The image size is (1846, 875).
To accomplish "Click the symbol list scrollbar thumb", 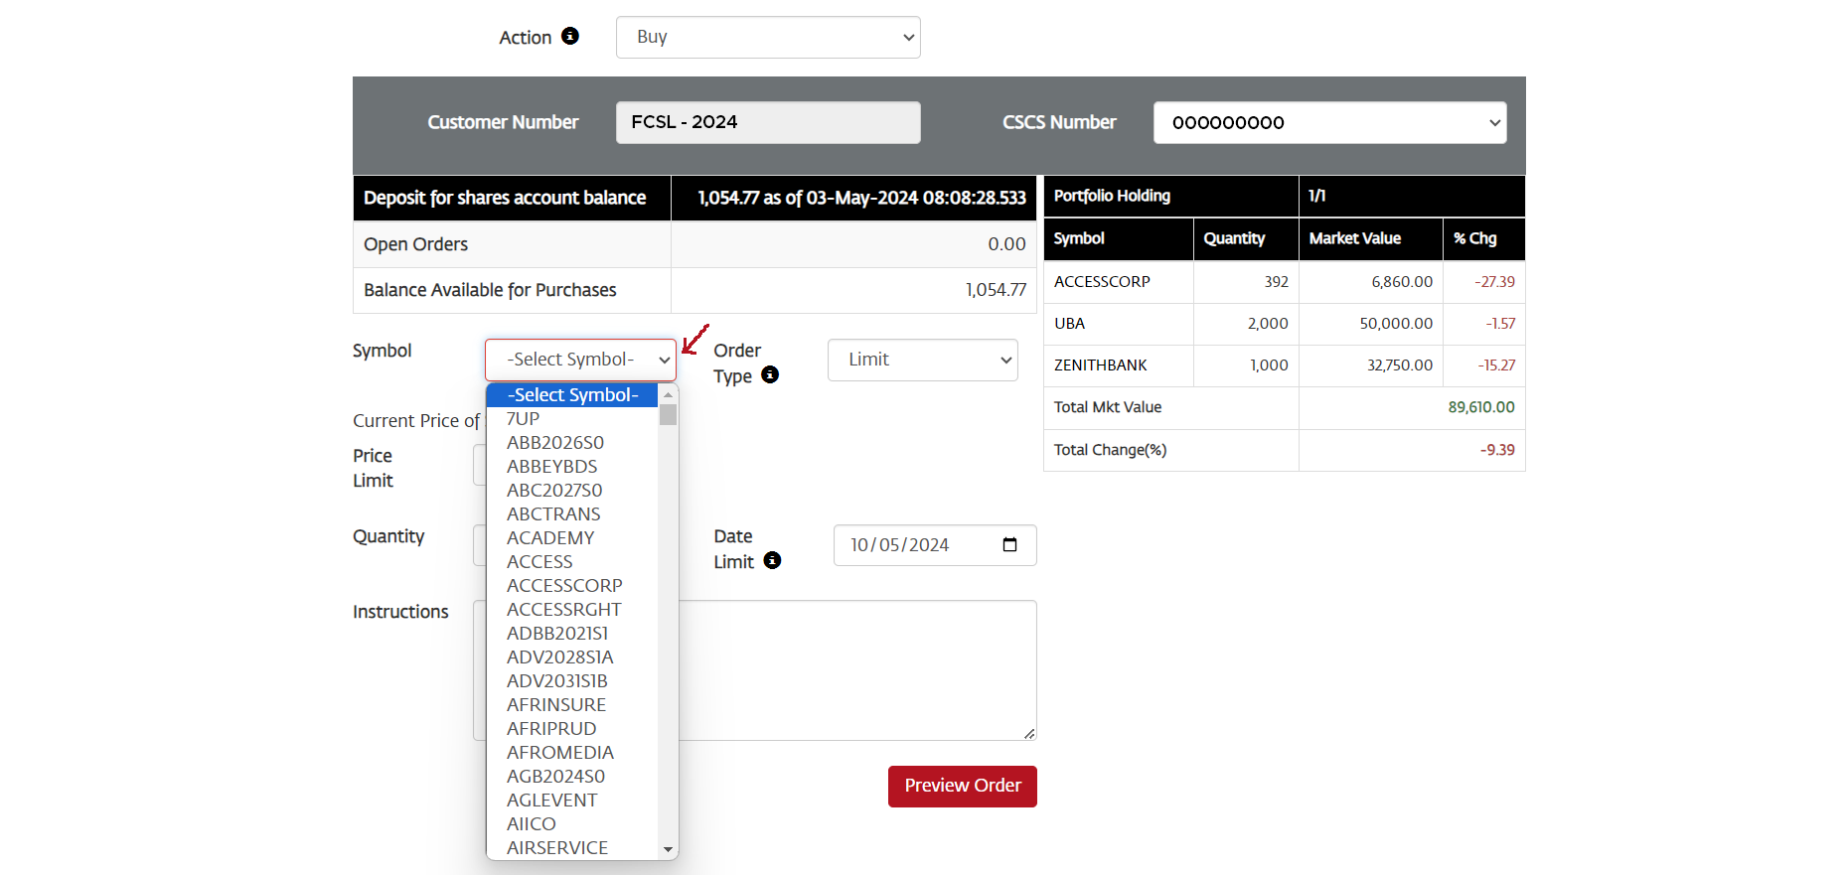I will point(668,414).
